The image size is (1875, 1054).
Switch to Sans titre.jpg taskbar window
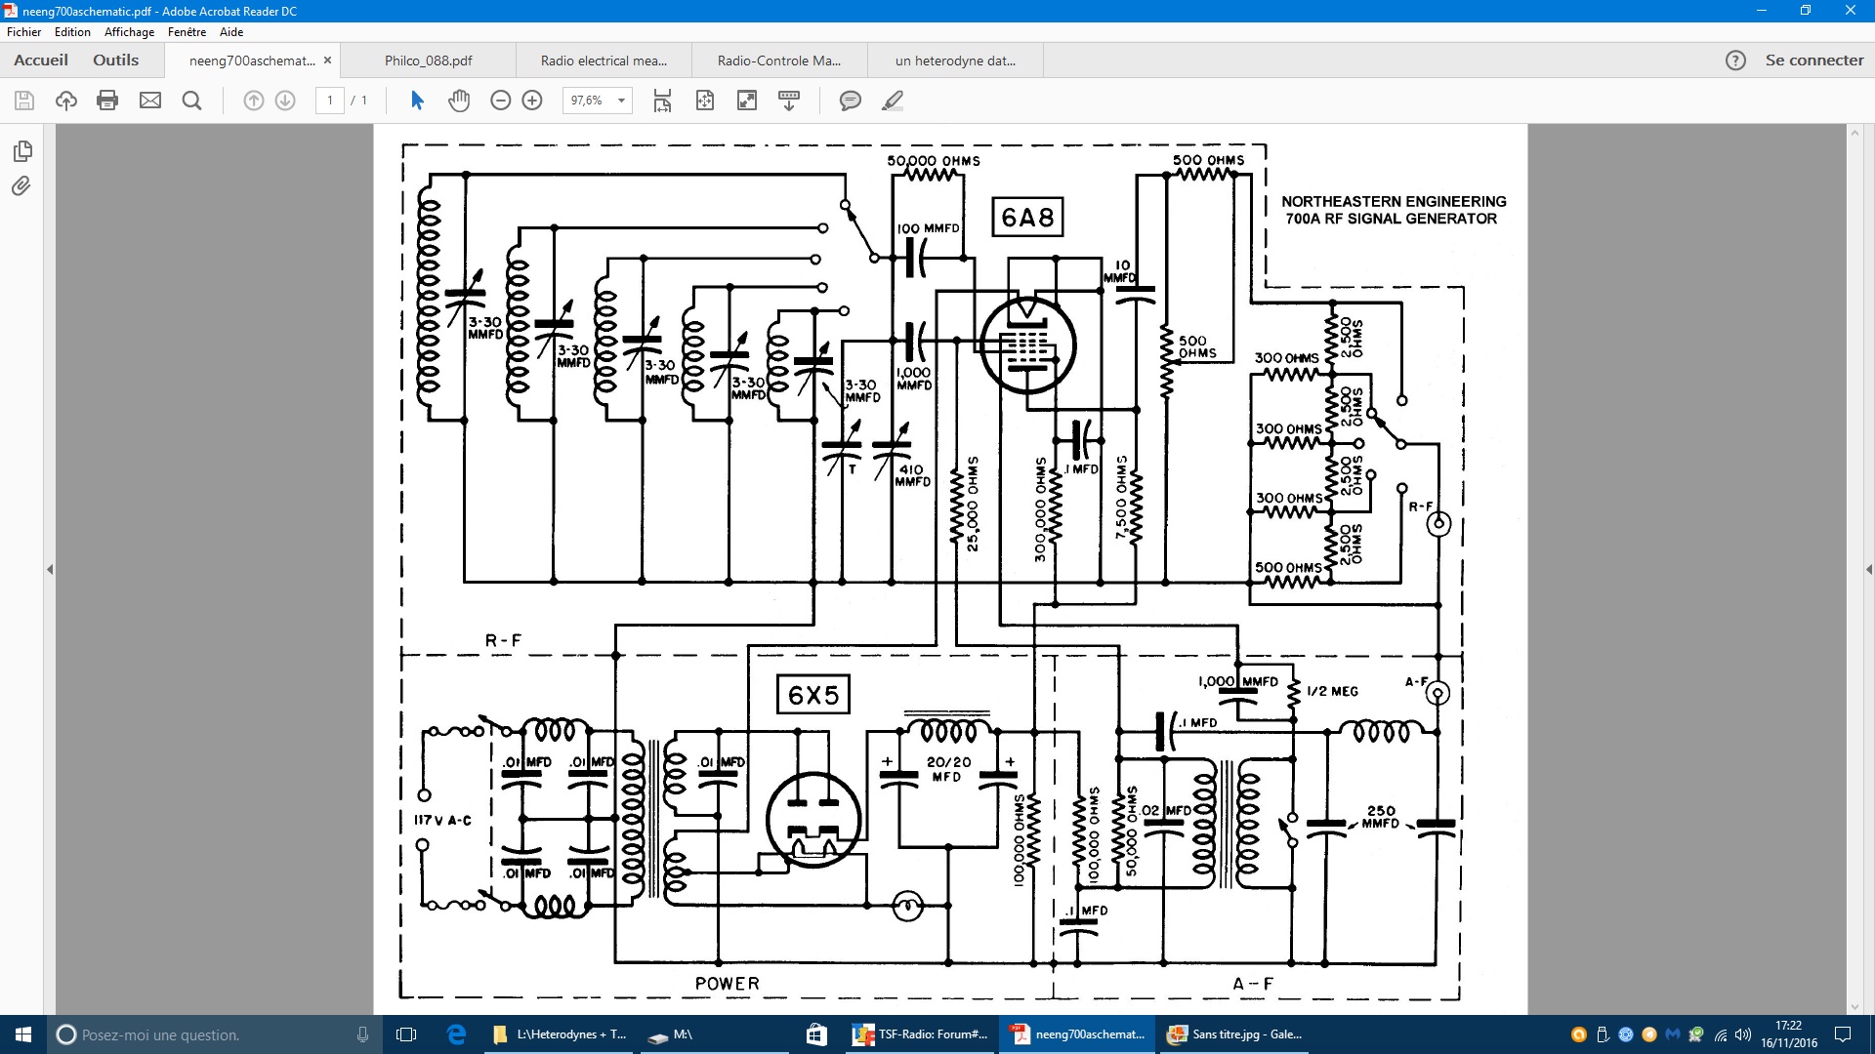(1235, 1034)
